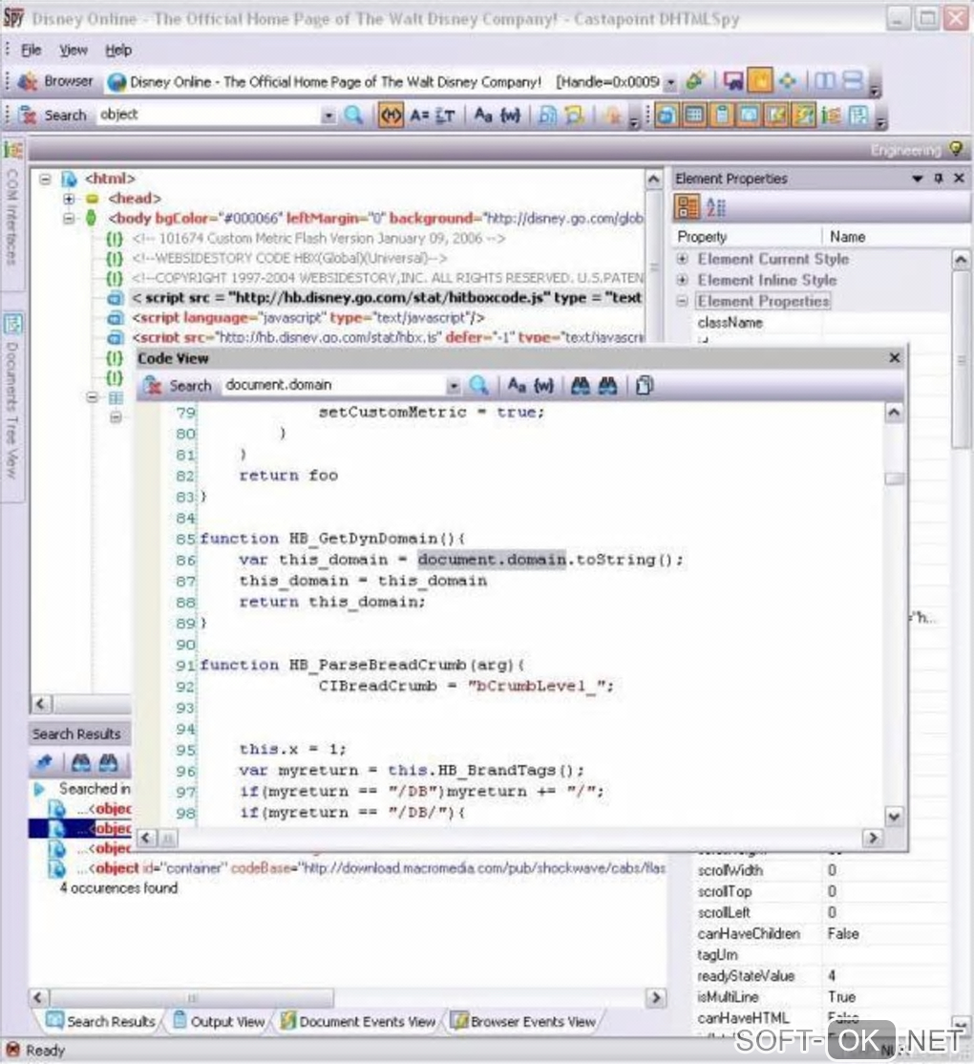Select the vertical split layout icon

click(x=825, y=81)
